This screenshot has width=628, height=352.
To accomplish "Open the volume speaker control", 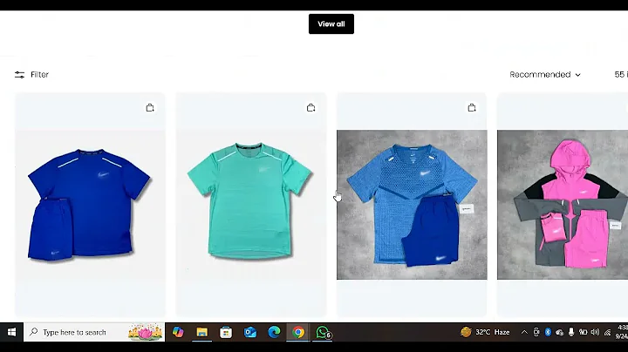I will click(595, 332).
